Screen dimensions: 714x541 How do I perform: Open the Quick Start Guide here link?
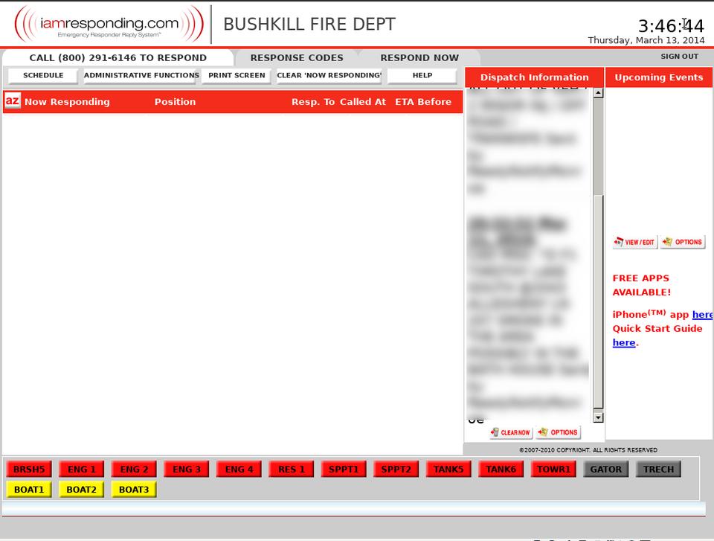(623, 342)
